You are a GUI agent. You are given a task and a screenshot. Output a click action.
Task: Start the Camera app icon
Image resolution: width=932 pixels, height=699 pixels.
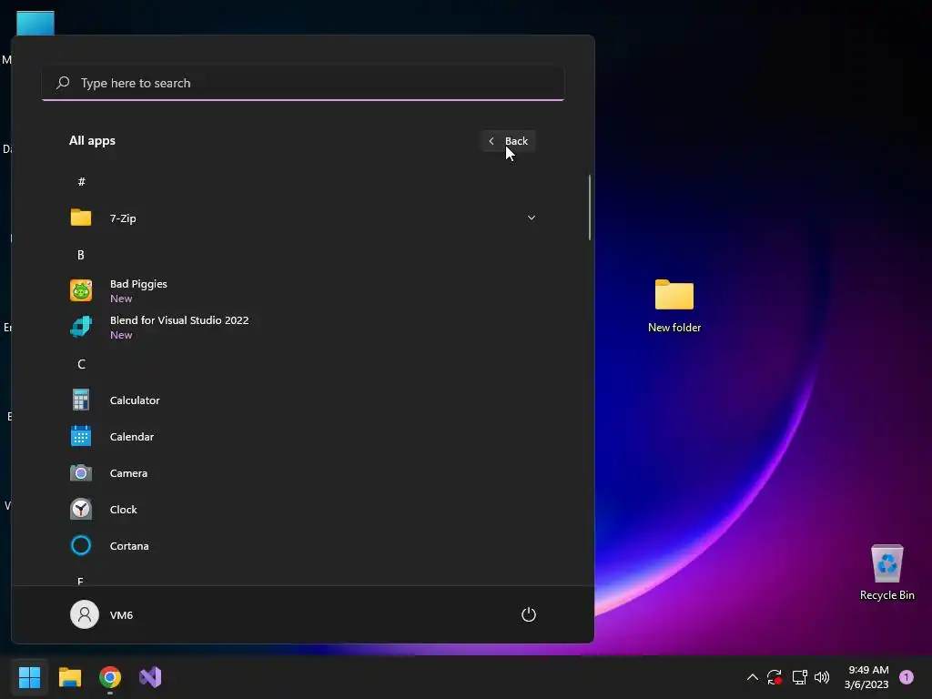point(81,473)
